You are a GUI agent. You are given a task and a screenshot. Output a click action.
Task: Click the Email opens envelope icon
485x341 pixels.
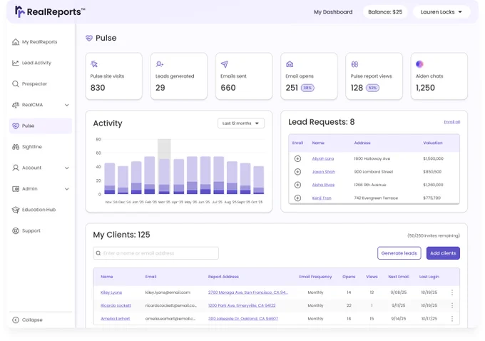pyautogui.click(x=290, y=64)
